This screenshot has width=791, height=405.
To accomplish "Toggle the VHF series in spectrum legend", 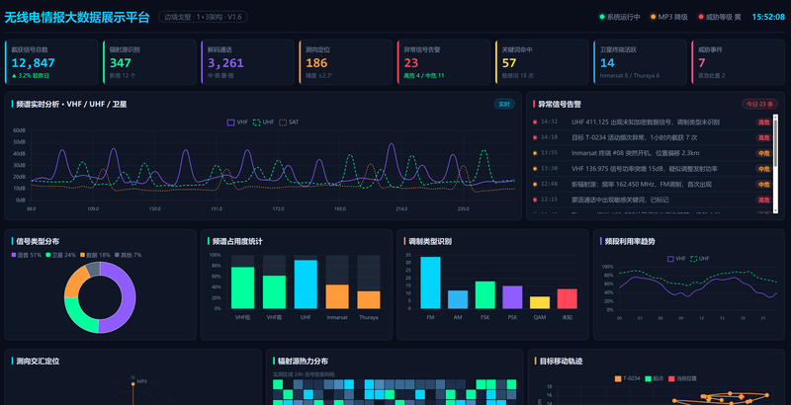I will [x=230, y=122].
